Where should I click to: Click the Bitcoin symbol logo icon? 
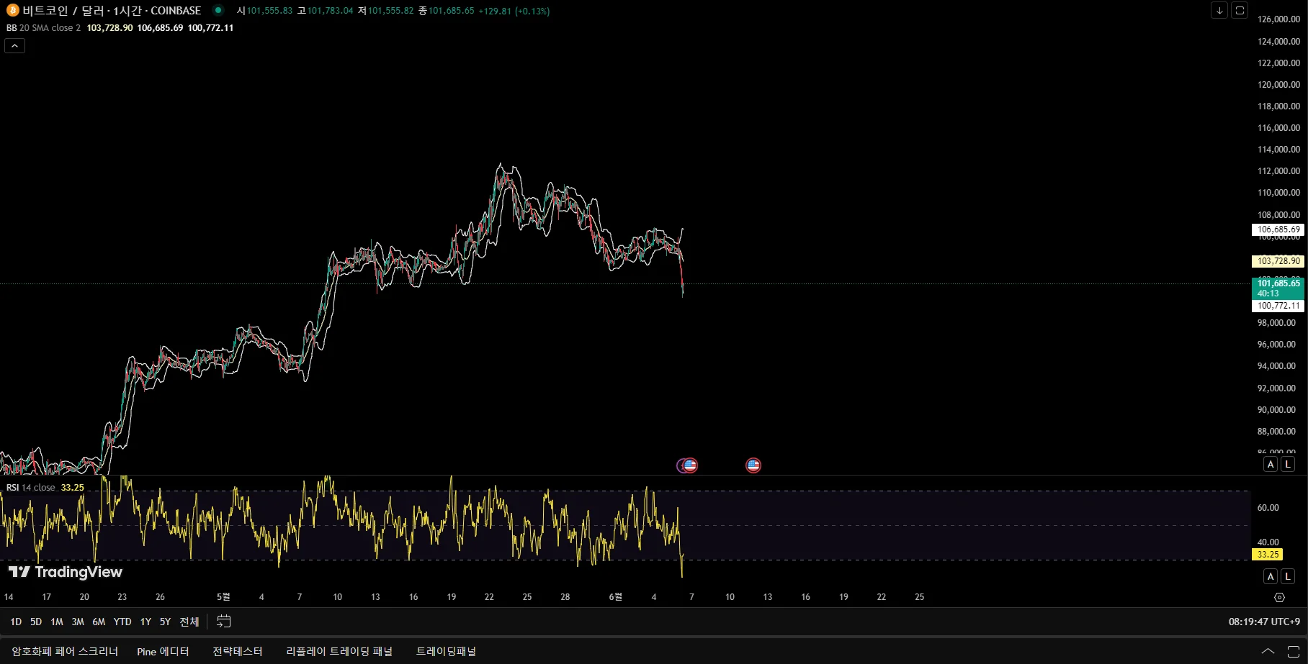tap(12, 11)
